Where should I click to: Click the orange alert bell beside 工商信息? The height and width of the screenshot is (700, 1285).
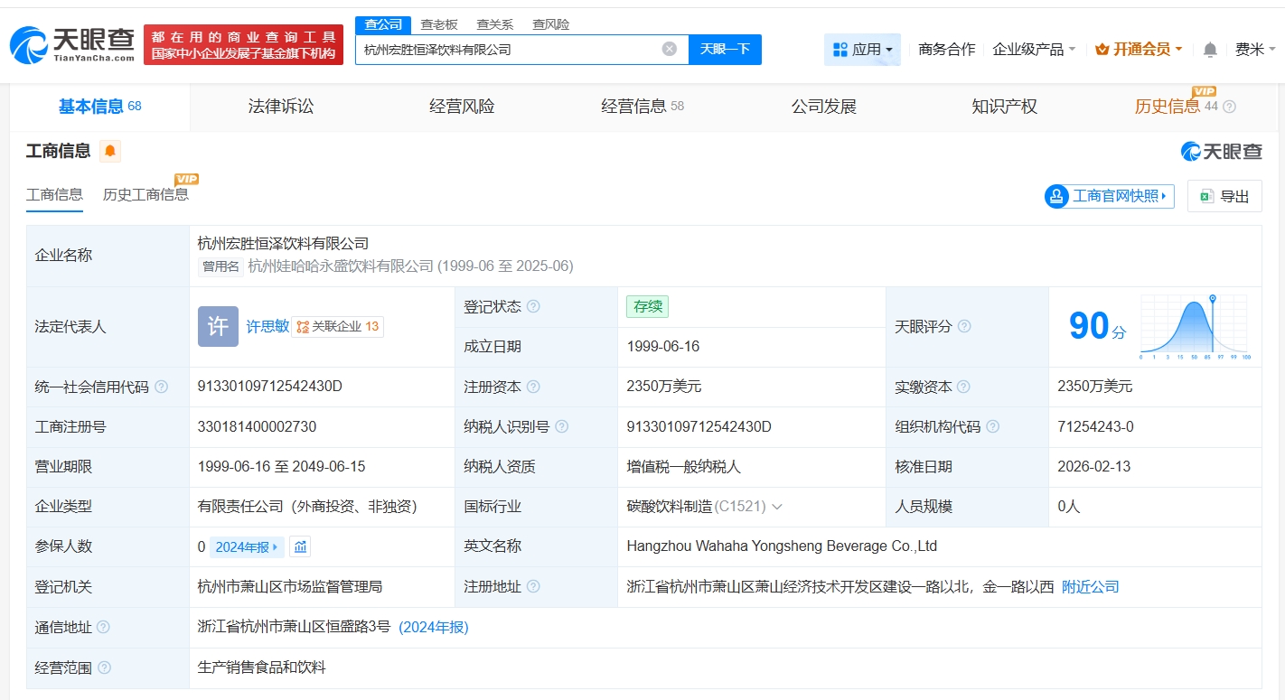[x=110, y=151]
